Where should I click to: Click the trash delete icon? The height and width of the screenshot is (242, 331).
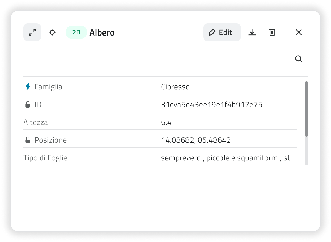272,32
